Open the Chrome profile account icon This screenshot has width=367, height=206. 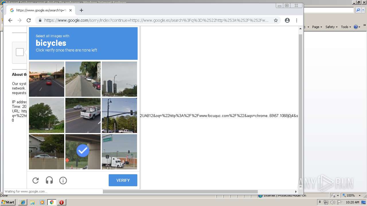(x=287, y=20)
